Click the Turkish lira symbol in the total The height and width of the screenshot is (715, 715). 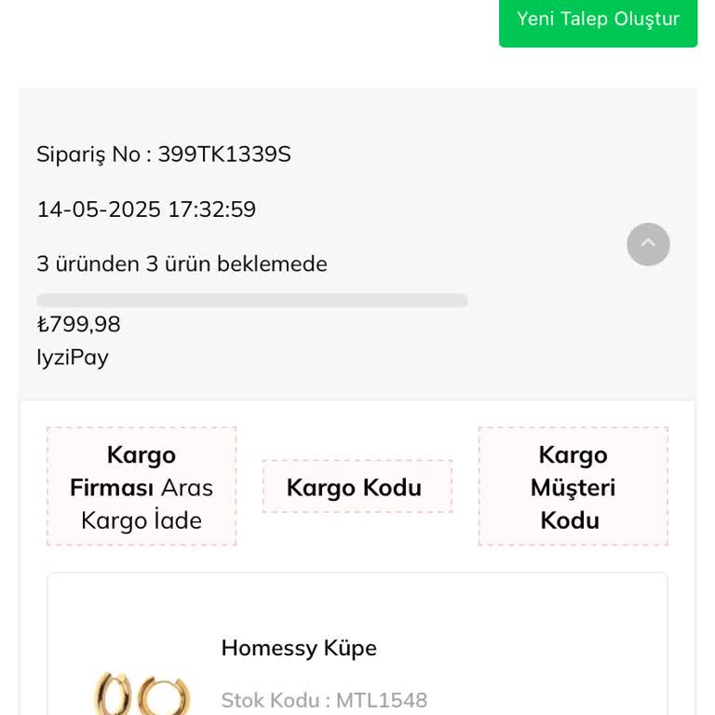pos(43,325)
